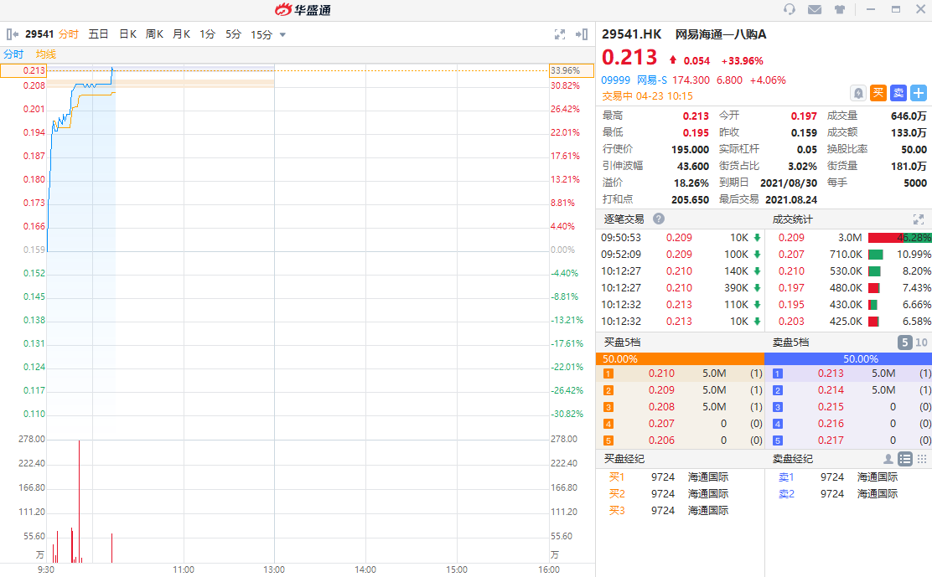The height and width of the screenshot is (577, 932).
Task: Open the skin theme shirt icon
Action: tap(839, 9)
